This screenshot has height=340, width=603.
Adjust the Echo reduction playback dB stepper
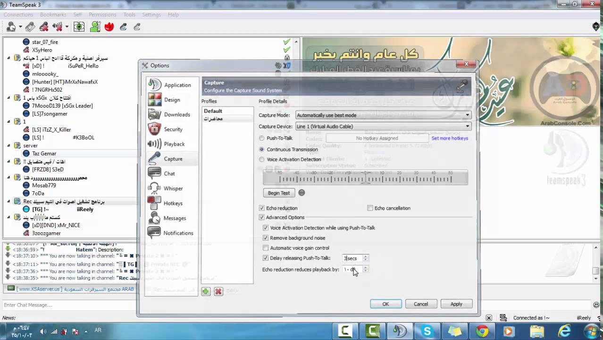coord(365,269)
